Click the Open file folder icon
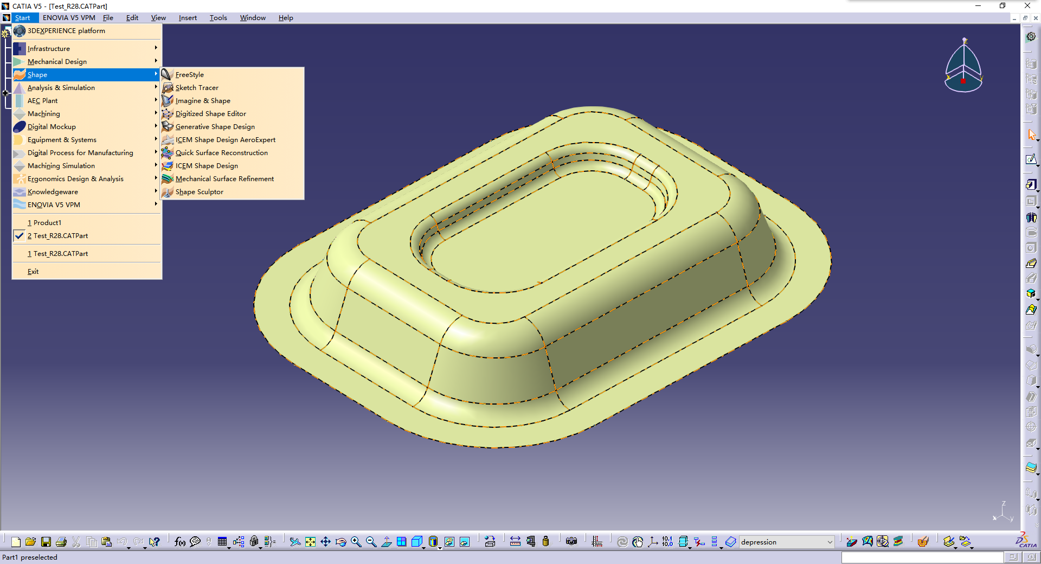 pos(30,542)
